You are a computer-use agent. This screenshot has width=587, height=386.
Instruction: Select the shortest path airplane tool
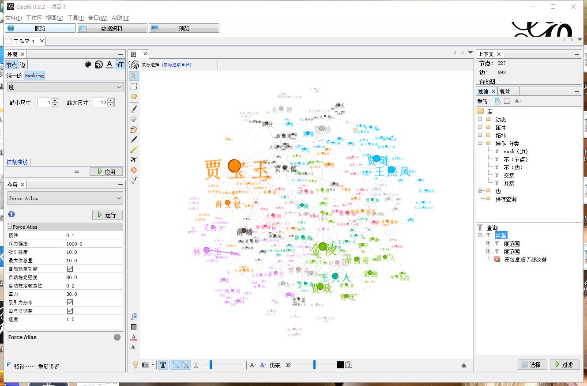click(134, 160)
